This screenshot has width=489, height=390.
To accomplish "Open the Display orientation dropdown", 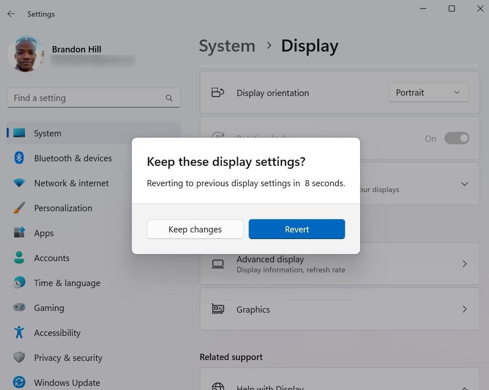I will [428, 92].
